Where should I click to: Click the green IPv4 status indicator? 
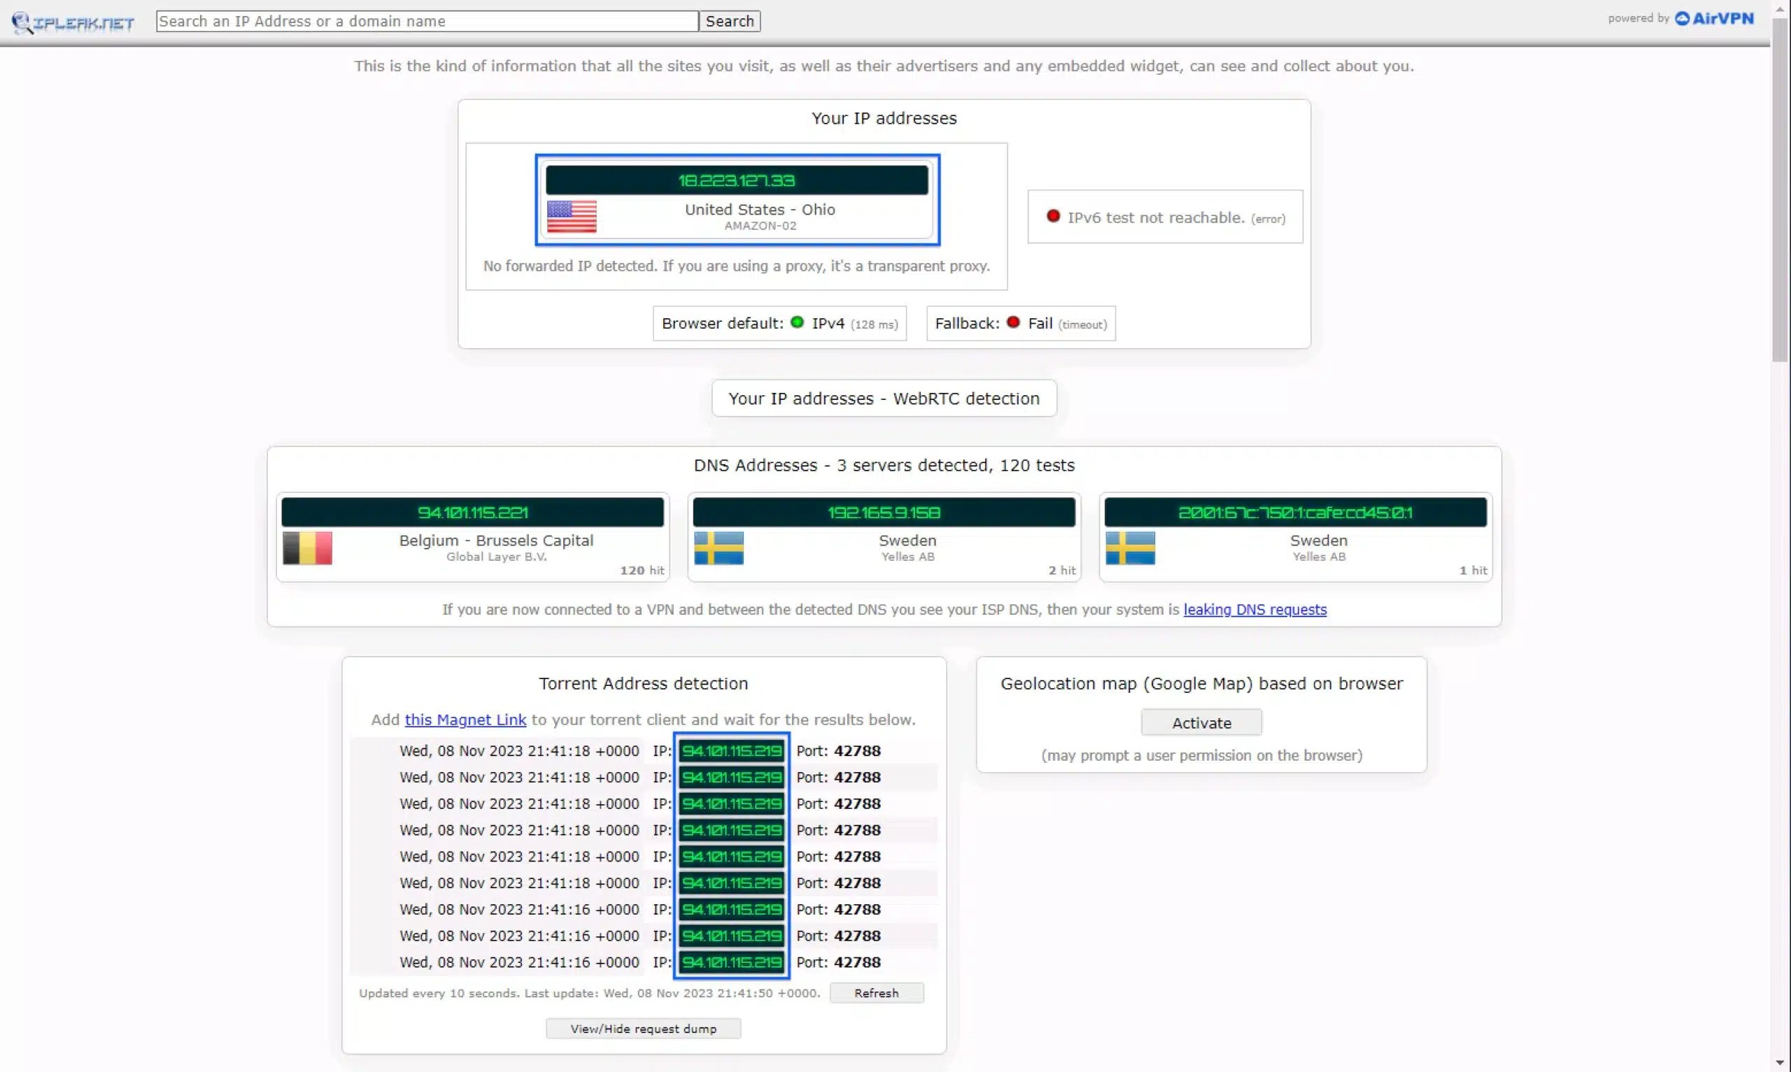point(797,322)
